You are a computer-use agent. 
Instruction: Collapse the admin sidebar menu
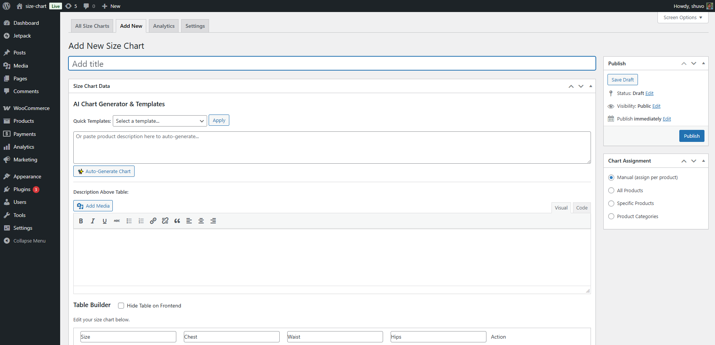click(30, 241)
